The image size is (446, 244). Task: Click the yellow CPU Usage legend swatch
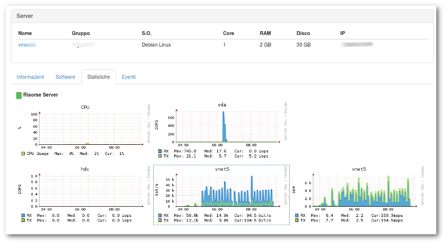(23, 154)
